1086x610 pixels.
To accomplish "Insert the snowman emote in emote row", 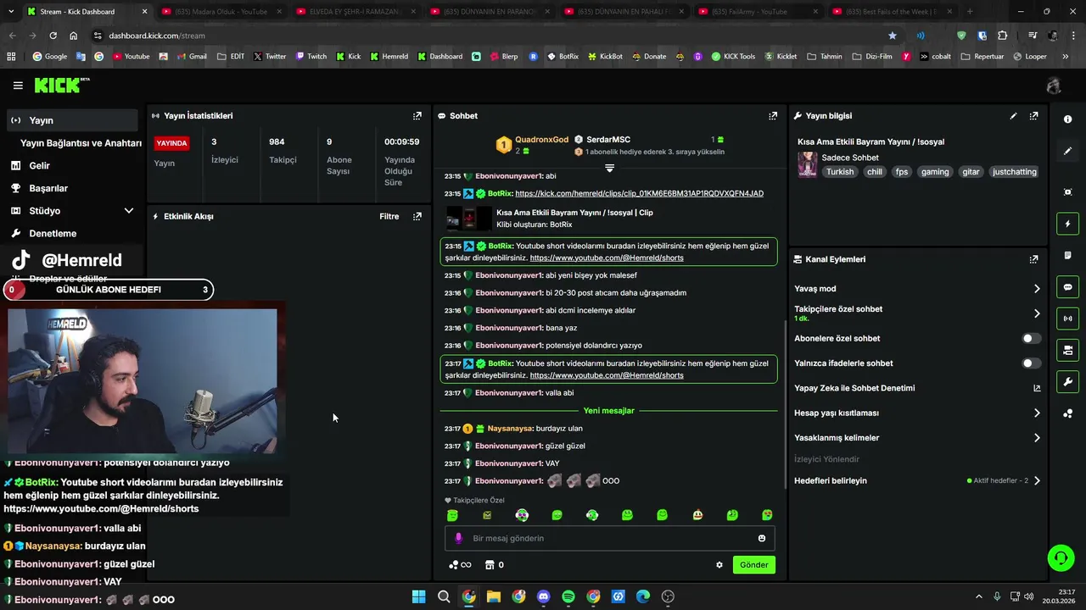I will [697, 515].
